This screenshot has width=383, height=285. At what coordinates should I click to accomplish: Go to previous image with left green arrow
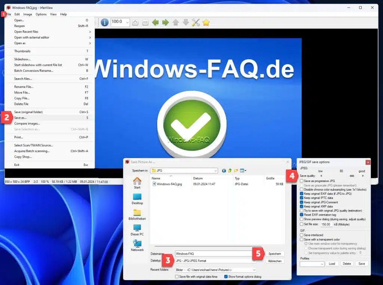(x=155, y=22)
